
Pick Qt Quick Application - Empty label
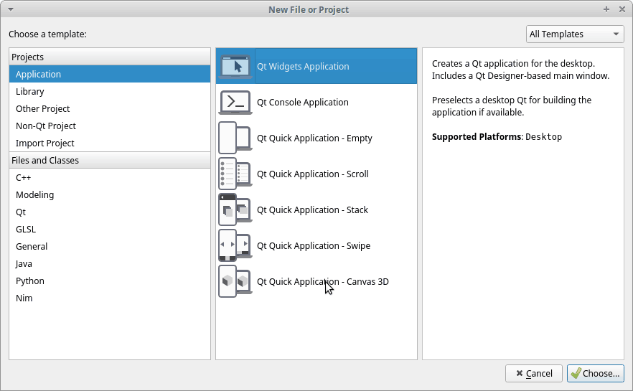[x=314, y=138]
